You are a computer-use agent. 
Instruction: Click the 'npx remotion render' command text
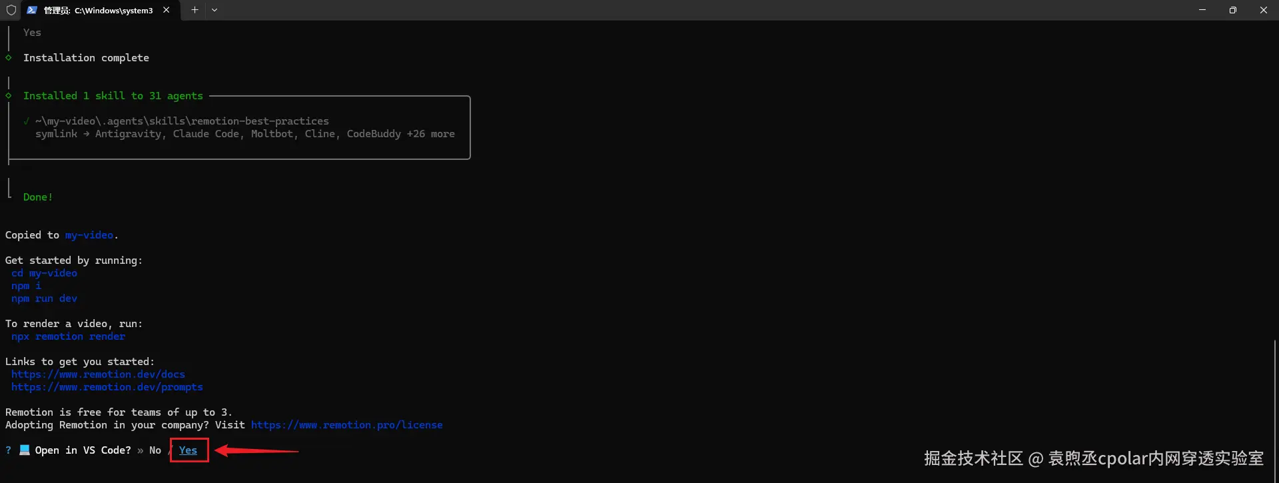pos(68,336)
